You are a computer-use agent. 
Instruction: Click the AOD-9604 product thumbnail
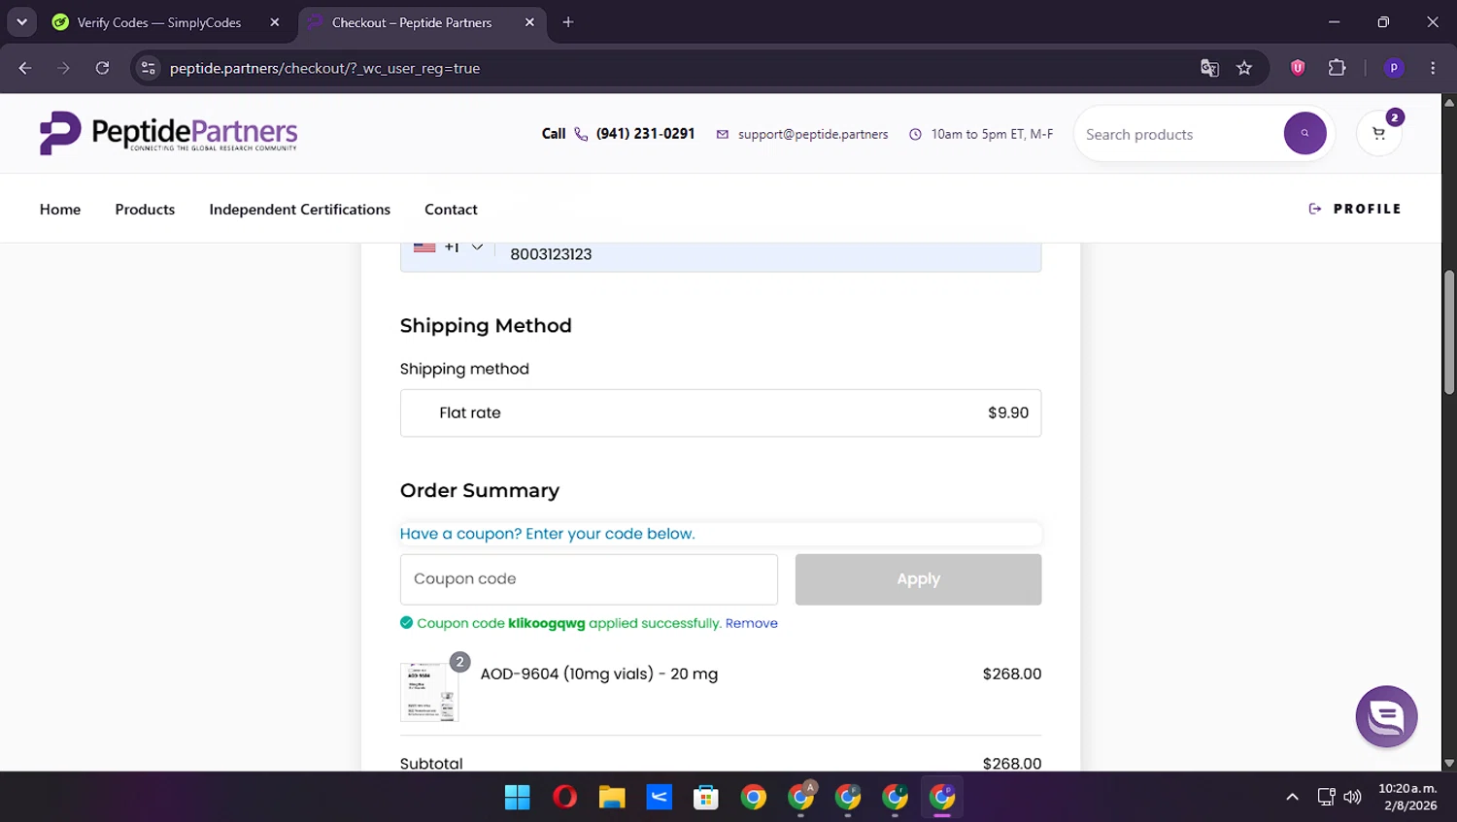coord(429,692)
